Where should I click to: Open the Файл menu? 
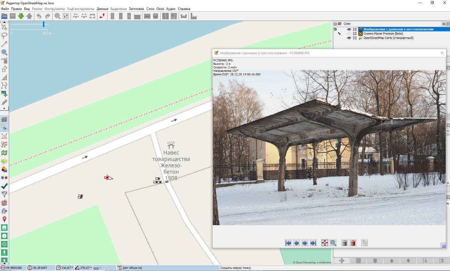pyautogui.click(x=5, y=9)
